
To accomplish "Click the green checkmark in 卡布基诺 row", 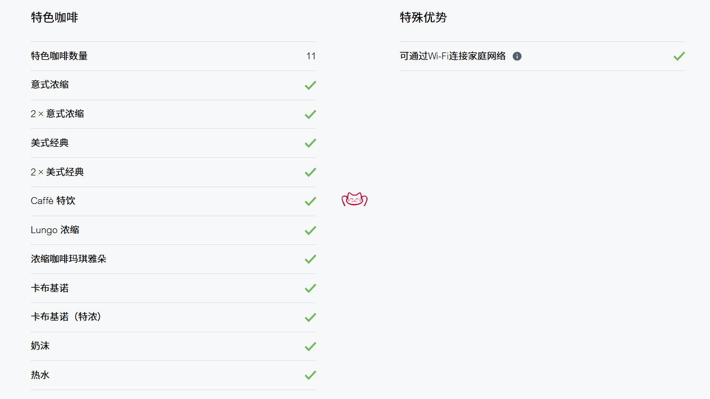I will [x=310, y=288].
